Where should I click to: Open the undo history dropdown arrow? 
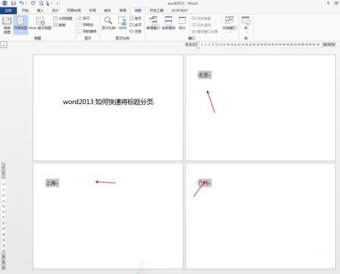click(26, 3)
